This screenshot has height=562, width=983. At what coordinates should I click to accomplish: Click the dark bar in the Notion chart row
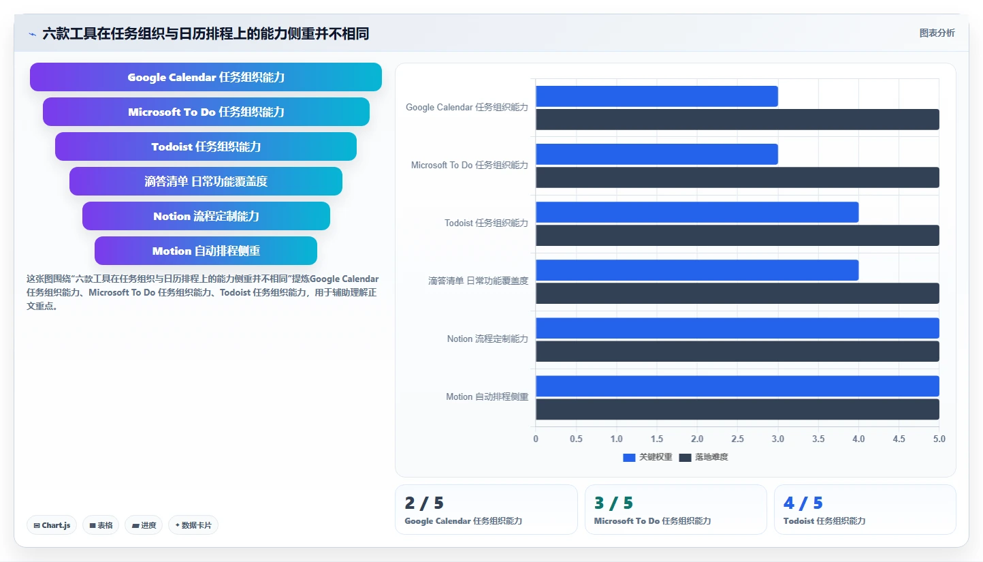[x=737, y=351]
